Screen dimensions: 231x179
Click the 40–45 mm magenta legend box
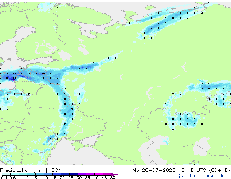[x=99, y=174]
